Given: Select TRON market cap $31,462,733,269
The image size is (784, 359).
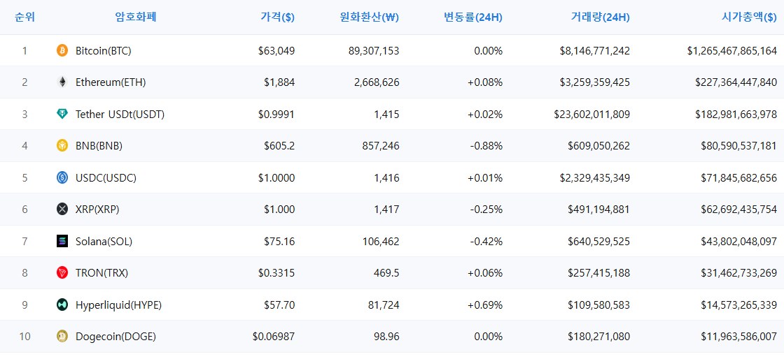Looking at the screenshot, I should 739,273.
